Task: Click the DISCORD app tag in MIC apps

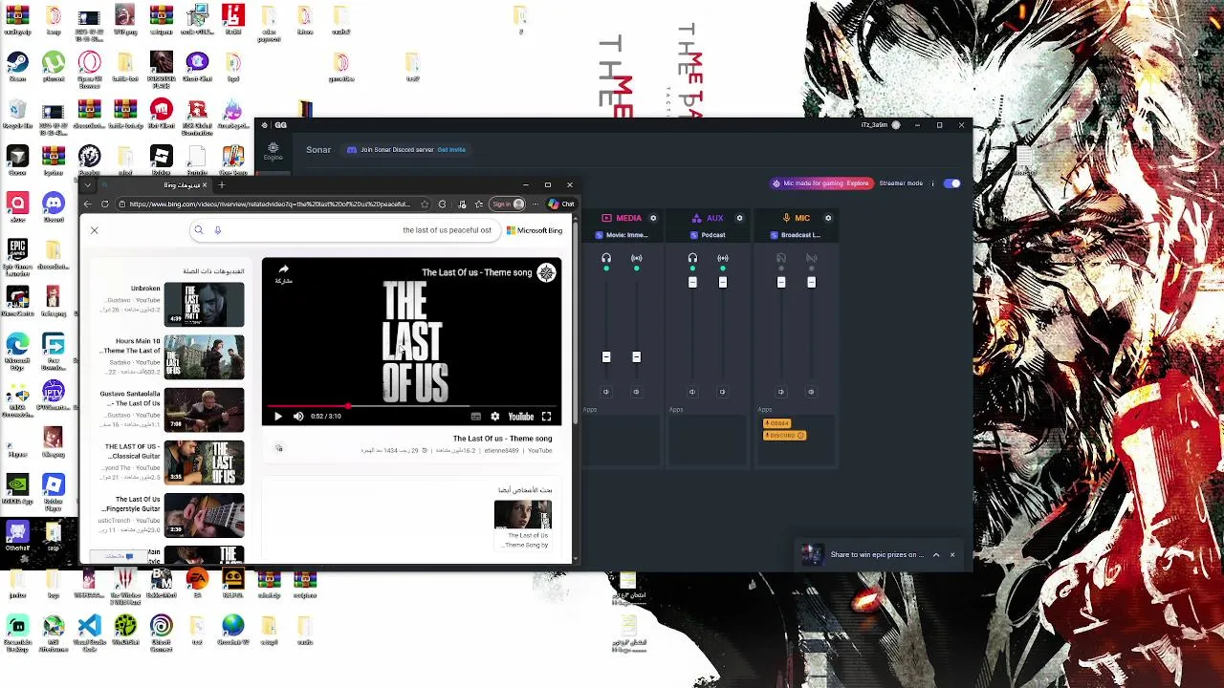Action: tap(784, 436)
